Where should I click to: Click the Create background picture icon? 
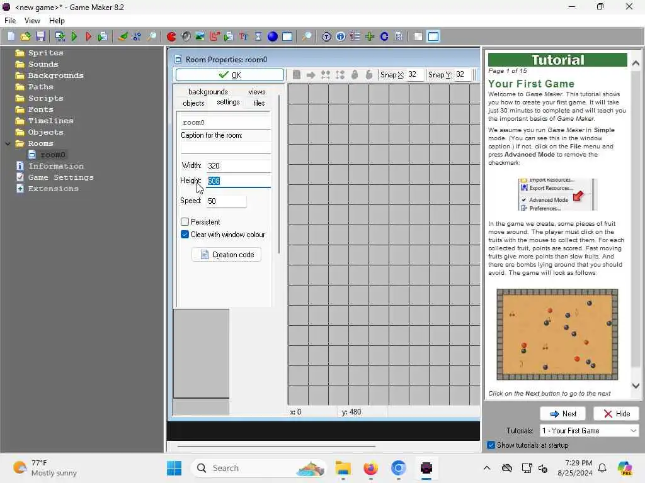click(x=200, y=36)
